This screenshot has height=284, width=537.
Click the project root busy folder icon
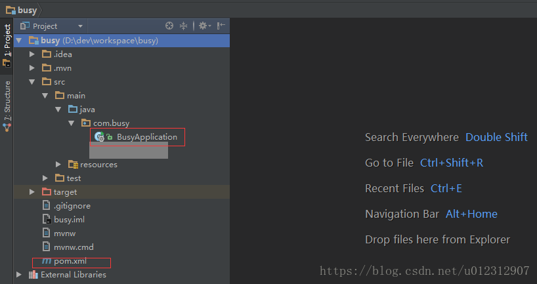(33, 41)
